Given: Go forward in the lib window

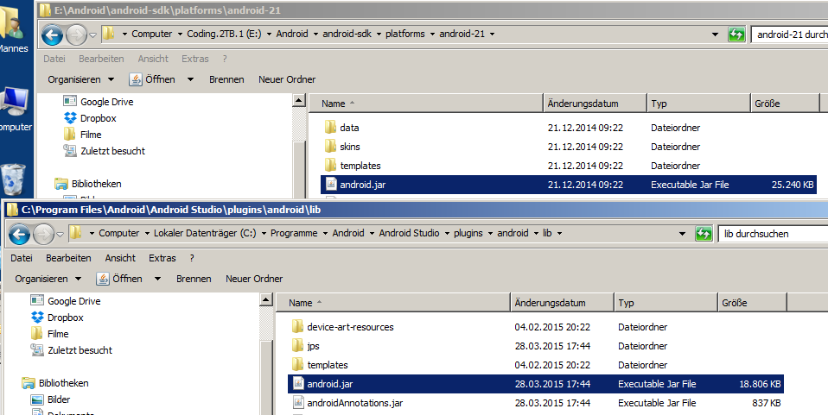Looking at the screenshot, I should coord(43,235).
